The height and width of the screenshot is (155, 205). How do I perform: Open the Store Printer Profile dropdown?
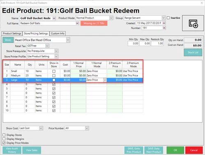(x=56, y=56)
